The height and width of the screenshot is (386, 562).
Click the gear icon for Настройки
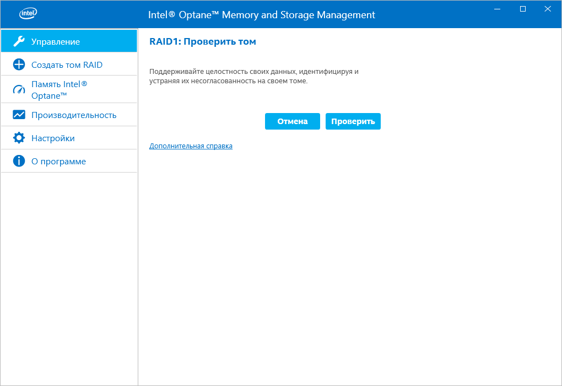[19, 138]
